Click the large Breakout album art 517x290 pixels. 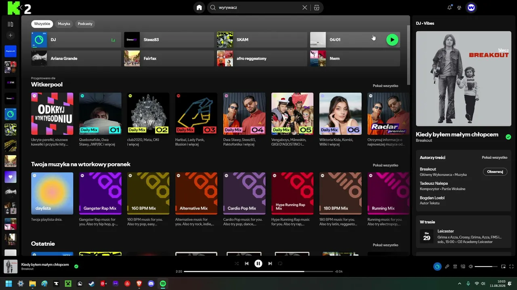tap(463, 79)
